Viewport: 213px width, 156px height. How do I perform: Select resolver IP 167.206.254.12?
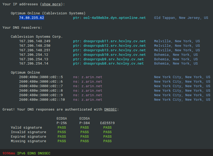[x=34, y=55]
